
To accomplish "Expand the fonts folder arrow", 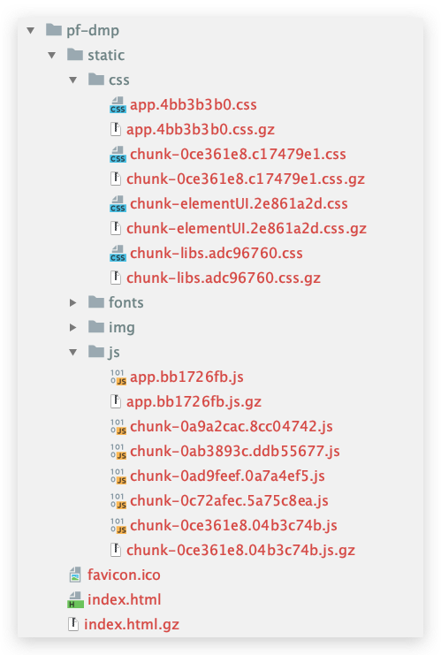I will (x=73, y=303).
